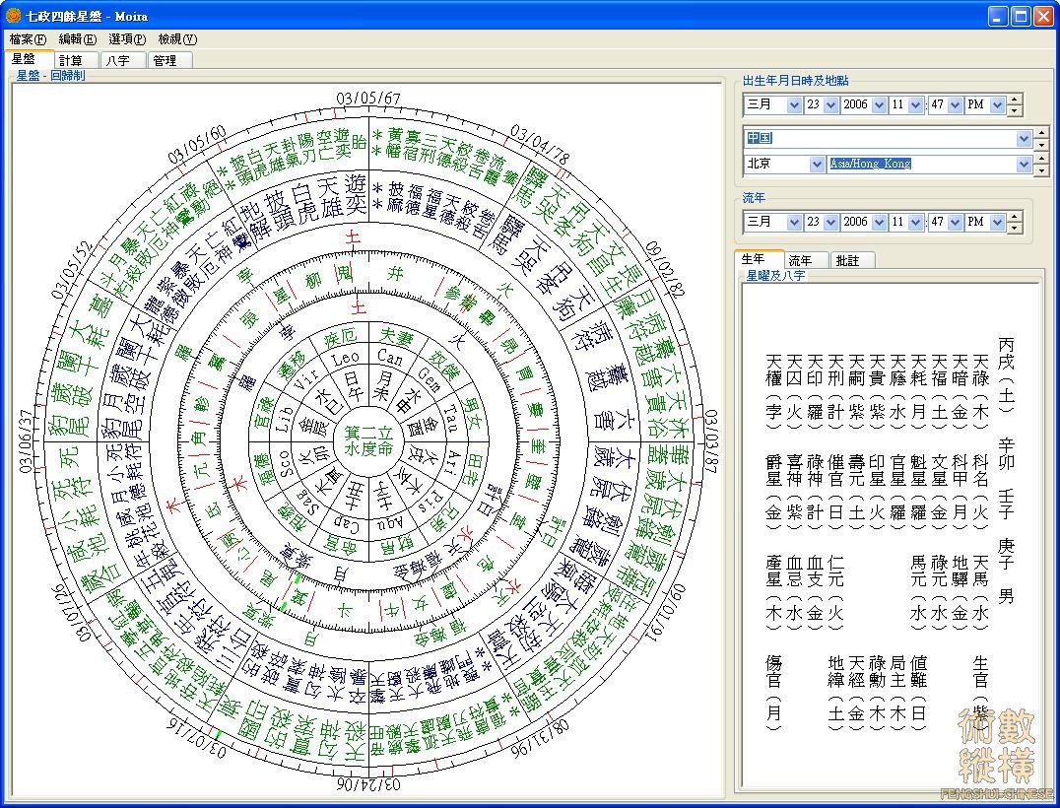Viewport: 1060px width, 808px height.
Task: Open the 編輯 menu
Action: [x=77, y=39]
